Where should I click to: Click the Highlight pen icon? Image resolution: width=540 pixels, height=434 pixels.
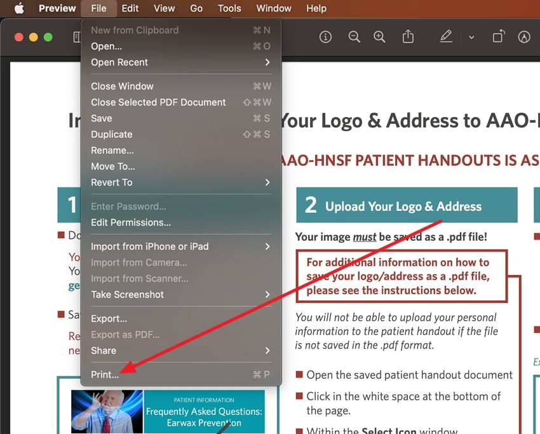pos(446,36)
